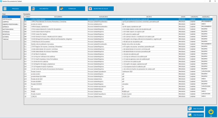218x118 pixels.
Task: Open the FORMACION section button
Action: tap(72, 8)
